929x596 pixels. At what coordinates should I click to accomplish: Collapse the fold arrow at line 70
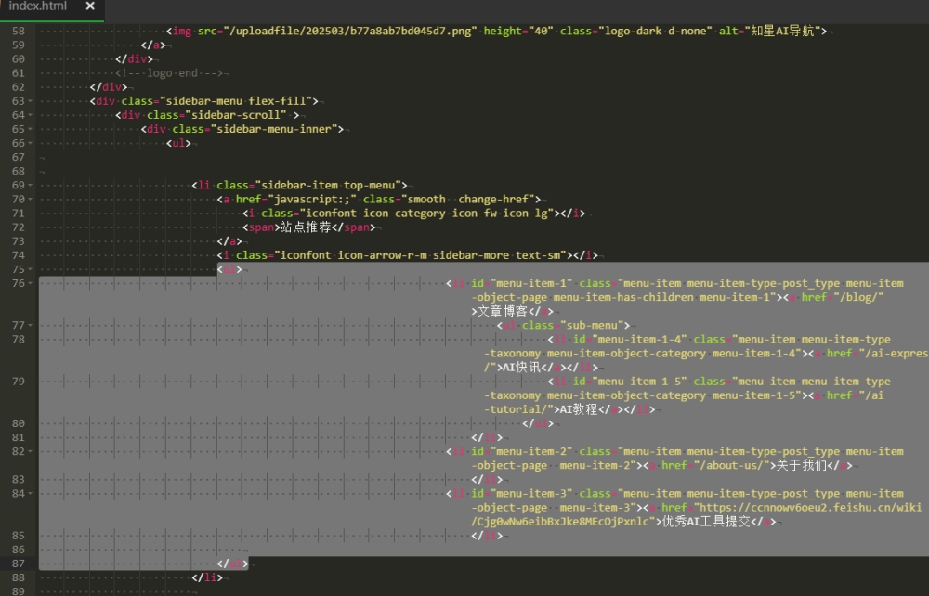coord(31,200)
